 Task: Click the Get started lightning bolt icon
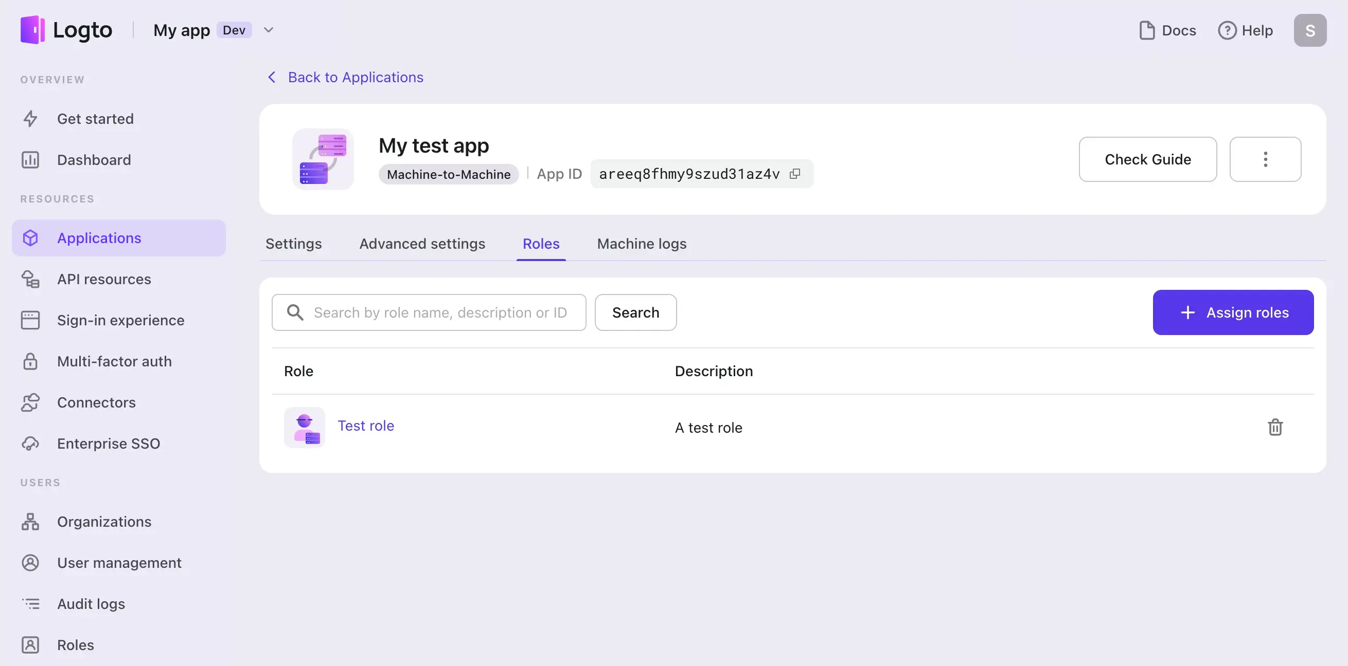coord(29,119)
